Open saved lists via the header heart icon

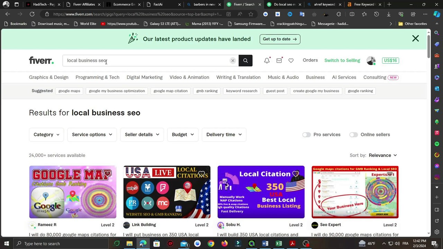(291, 61)
